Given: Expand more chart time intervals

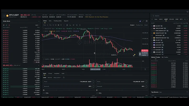Looking at the screenshot, I should 64,25.
